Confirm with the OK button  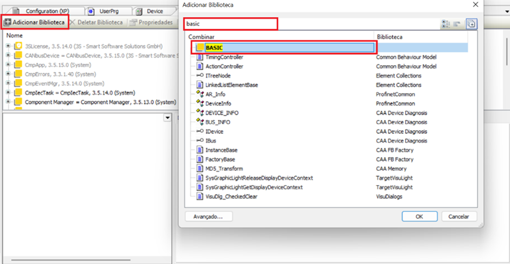420,217
